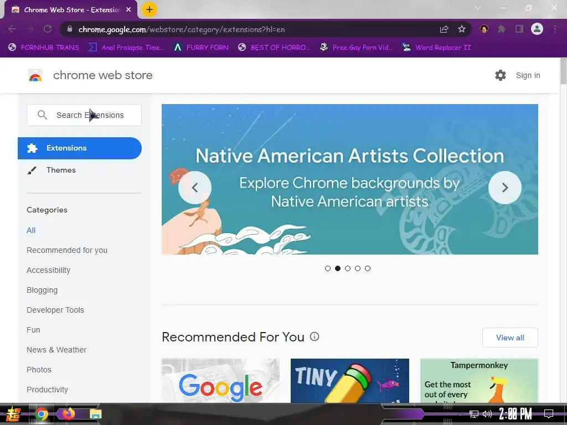Open web store settings gear
Screen dimensions: 567x425
pyautogui.click(x=501, y=75)
